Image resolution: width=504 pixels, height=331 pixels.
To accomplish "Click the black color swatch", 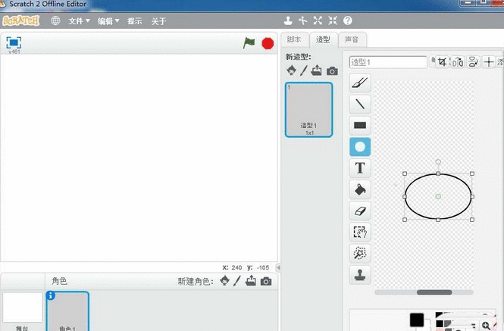I will [416, 320].
